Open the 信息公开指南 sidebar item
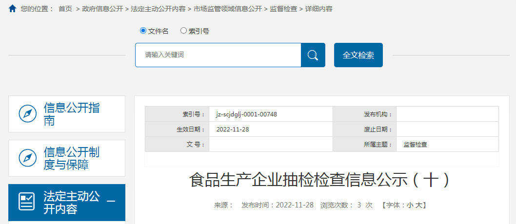This screenshot has width=516, height=224. tap(67, 114)
